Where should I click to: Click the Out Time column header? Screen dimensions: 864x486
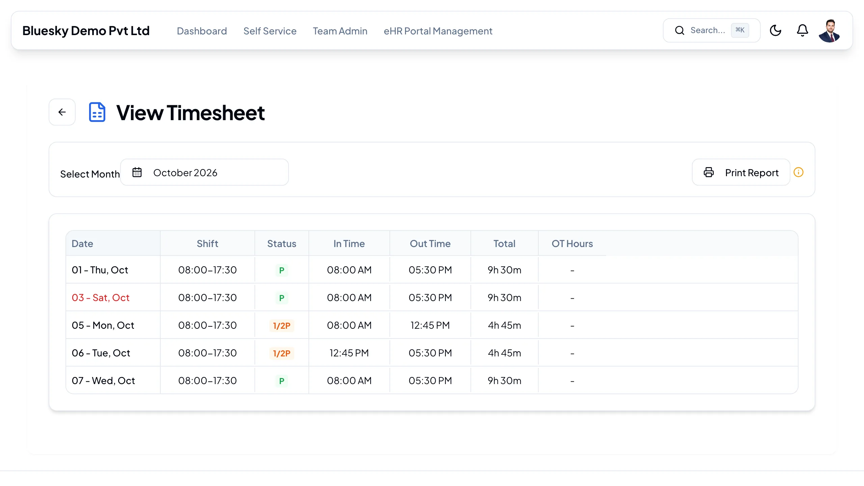coord(430,243)
